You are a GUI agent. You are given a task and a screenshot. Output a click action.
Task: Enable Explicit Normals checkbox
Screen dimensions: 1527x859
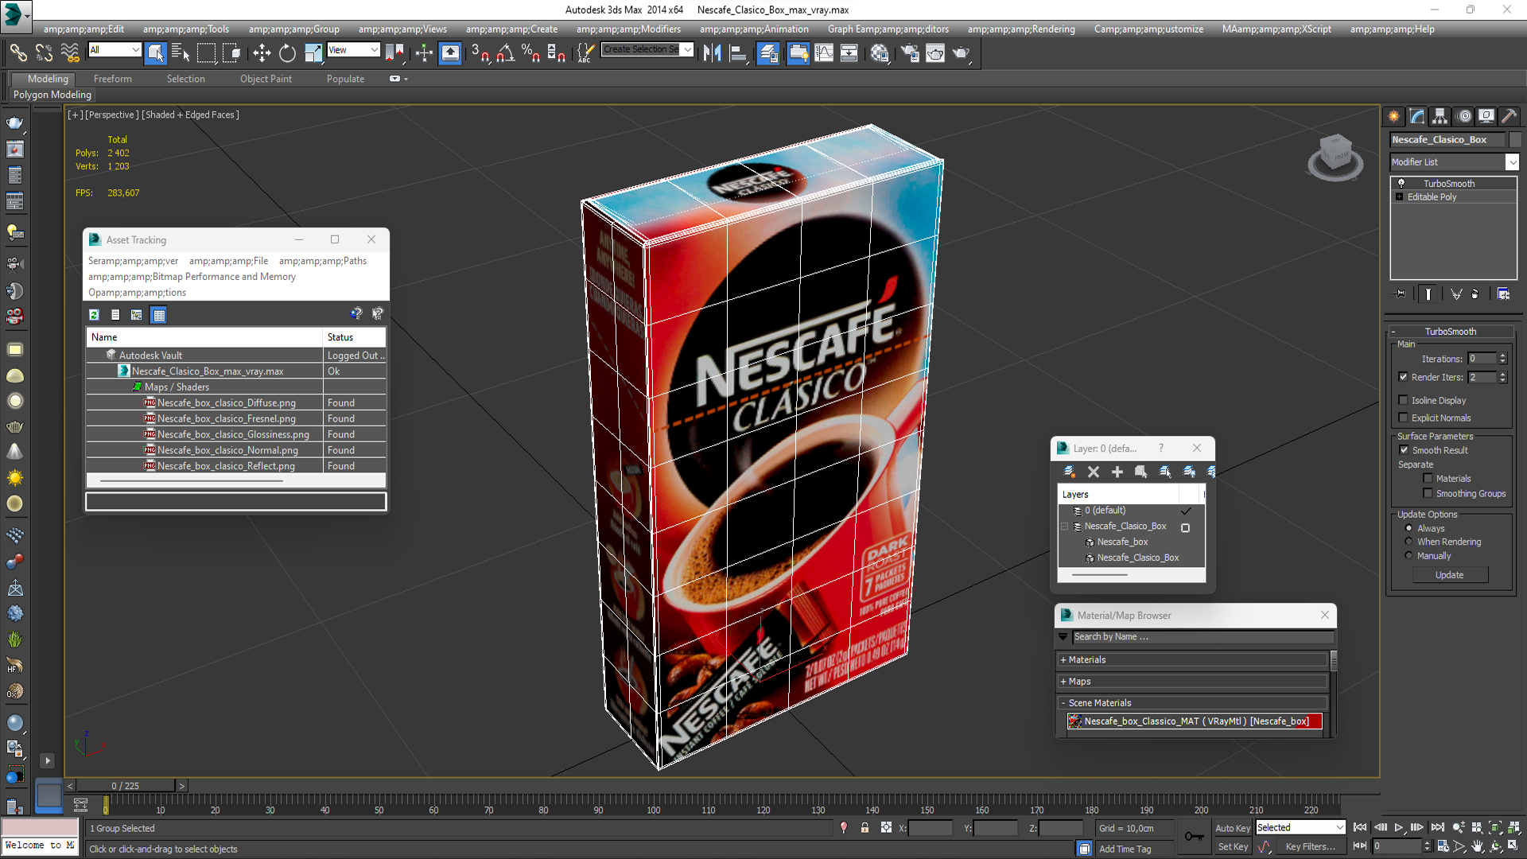coord(1403,418)
